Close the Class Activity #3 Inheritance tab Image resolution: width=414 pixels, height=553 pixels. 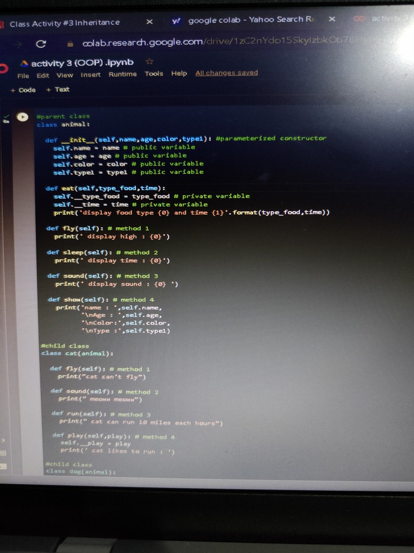[x=150, y=22]
